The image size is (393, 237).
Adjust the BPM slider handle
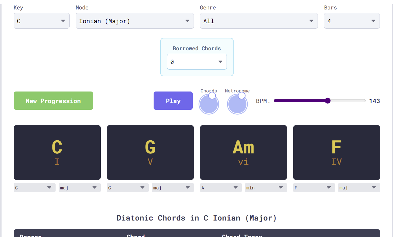[x=328, y=101]
